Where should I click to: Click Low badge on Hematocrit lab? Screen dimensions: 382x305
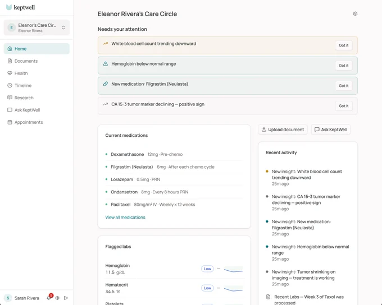coord(207,288)
